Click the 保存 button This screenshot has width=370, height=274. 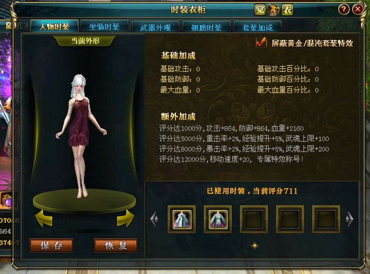click(x=52, y=246)
